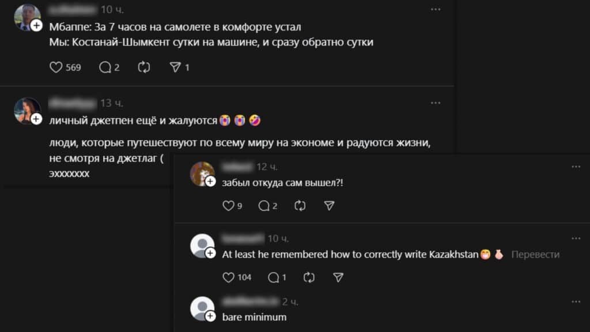The width and height of the screenshot is (590, 332).
Task: Follow the author of the джетлаг post
Action: point(36,119)
